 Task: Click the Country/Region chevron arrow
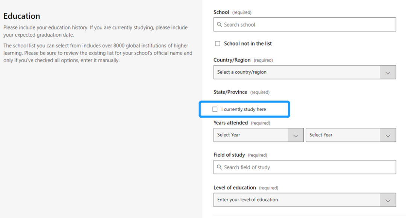(x=388, y=73)
